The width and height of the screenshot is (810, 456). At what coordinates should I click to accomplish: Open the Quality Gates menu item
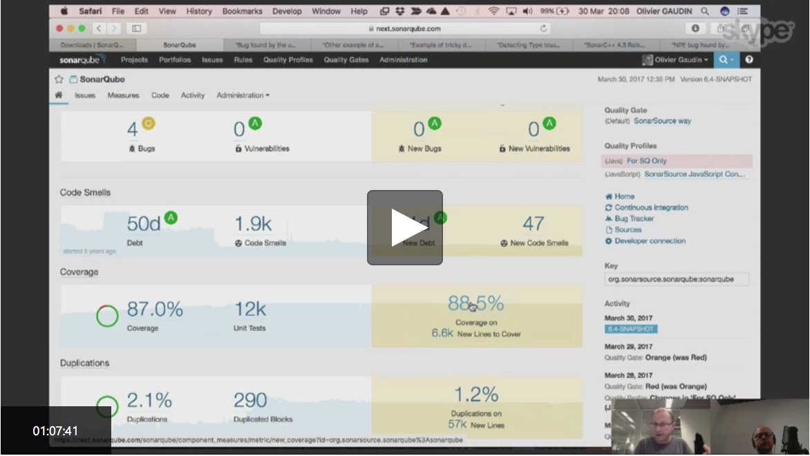click(x=346, y=60)
